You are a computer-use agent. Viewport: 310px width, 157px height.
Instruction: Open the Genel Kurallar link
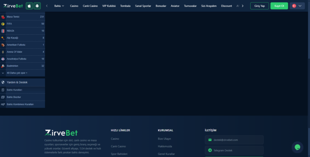[x=166, y=154]
